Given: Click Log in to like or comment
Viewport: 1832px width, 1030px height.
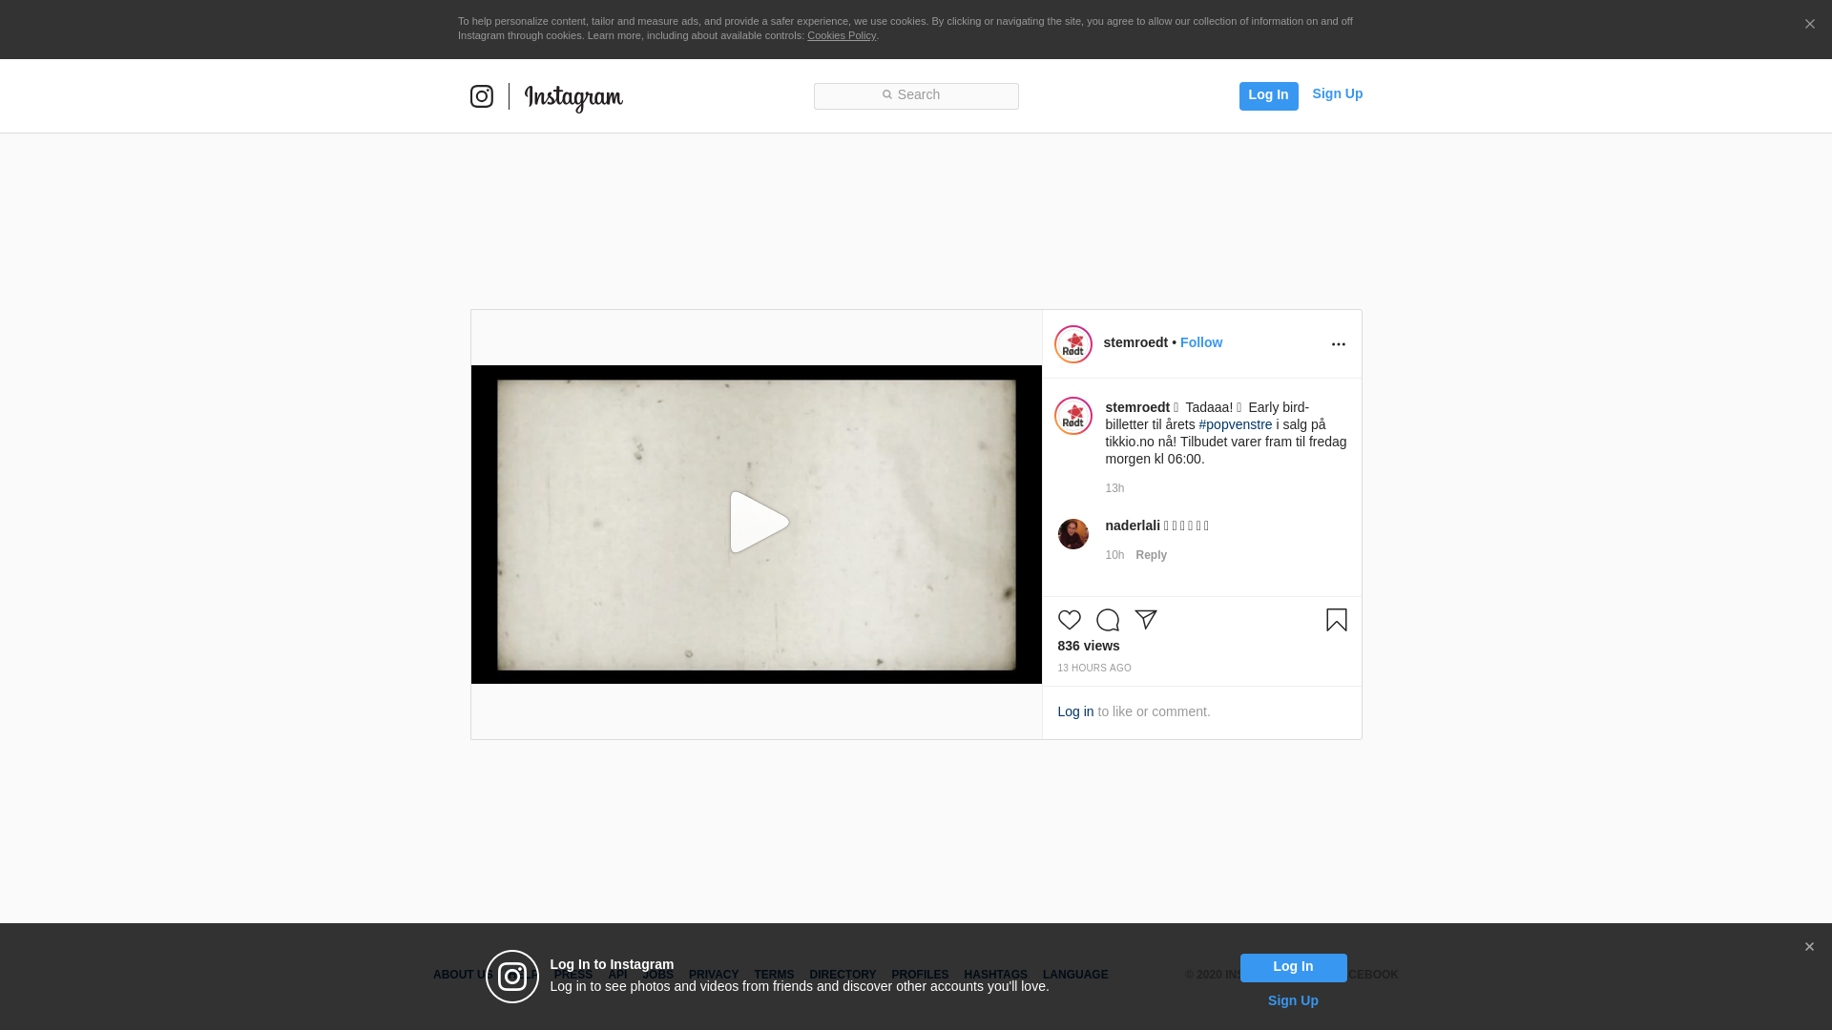Looking at the screenshot, I should tap(1075, 711).
